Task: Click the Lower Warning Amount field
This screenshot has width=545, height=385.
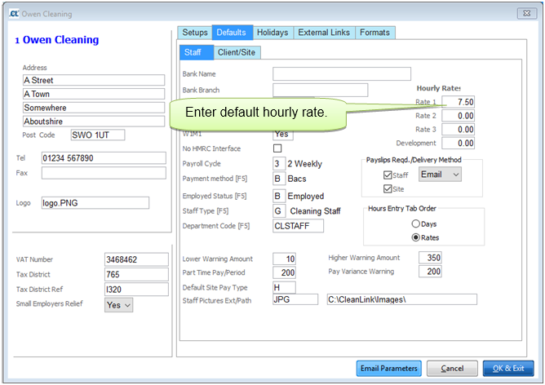Action: (284, 259)
